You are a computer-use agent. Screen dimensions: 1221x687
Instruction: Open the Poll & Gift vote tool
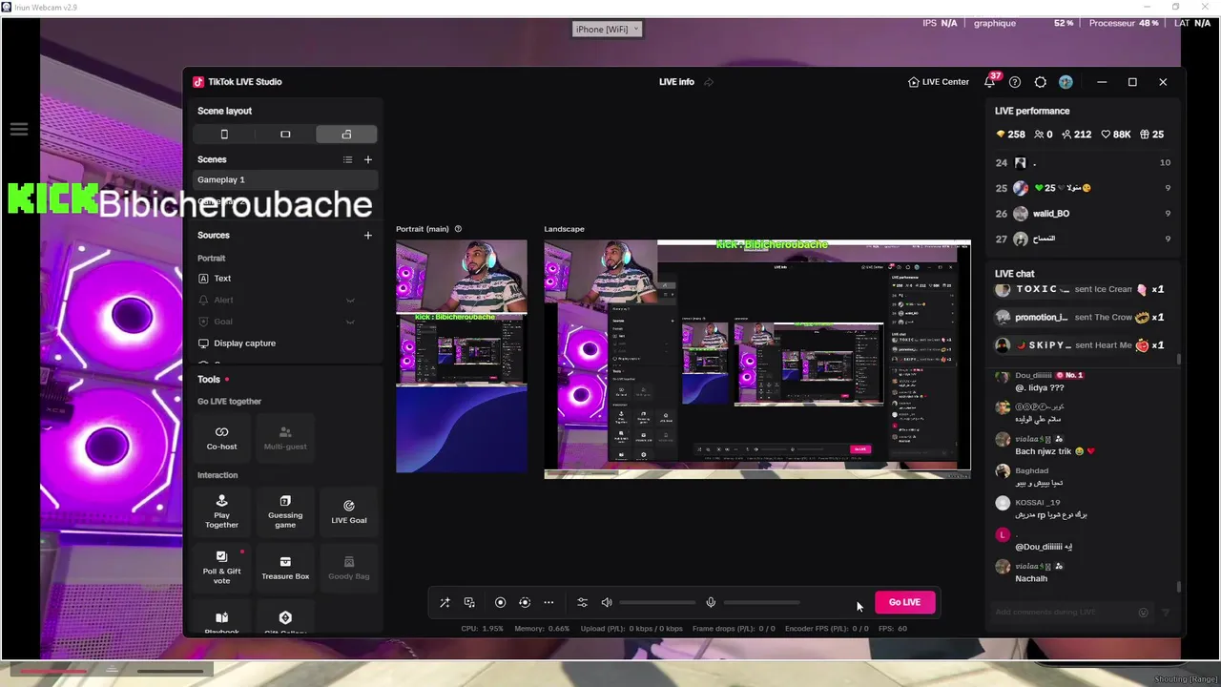[221, 567]
